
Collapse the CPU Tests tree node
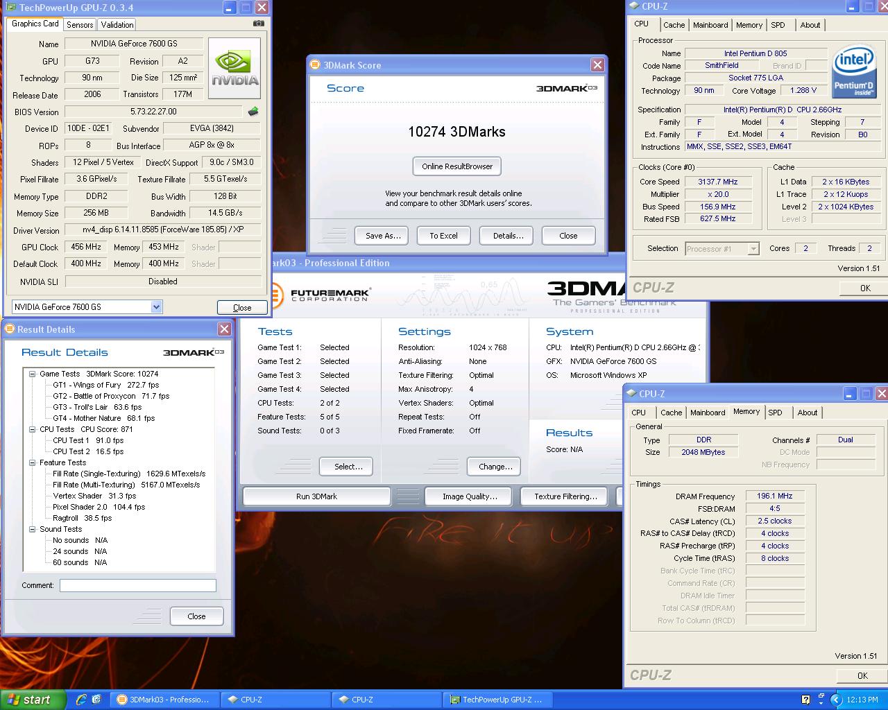click(32, 429)
